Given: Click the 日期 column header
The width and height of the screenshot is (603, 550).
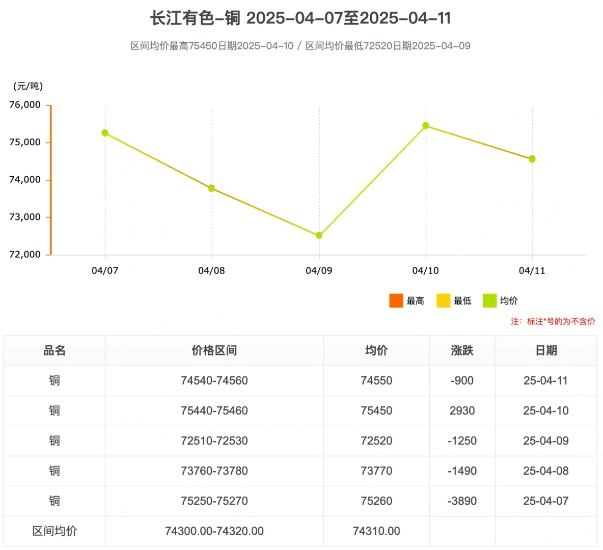Looking at the screenshot, I should [x=545, y=350].
